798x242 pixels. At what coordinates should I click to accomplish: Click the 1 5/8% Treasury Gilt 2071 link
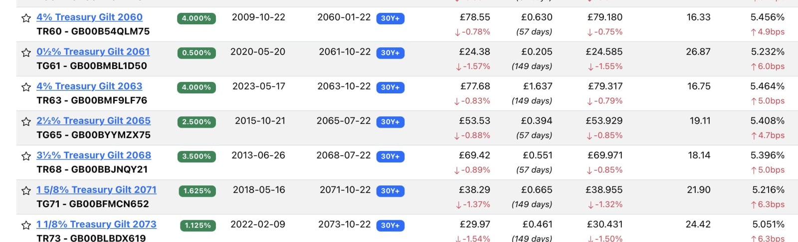point(96,190)
